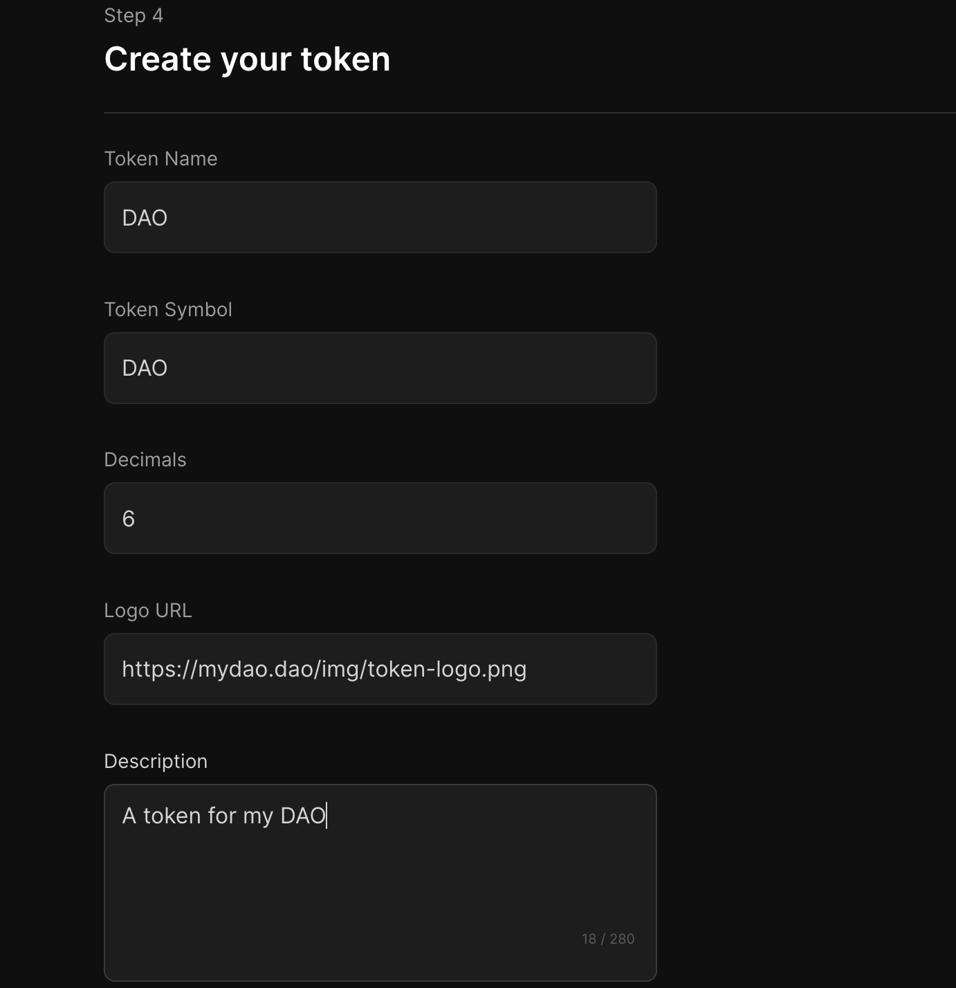
Task: Click the divider line under the heading
Action: [x=529, y=112]
